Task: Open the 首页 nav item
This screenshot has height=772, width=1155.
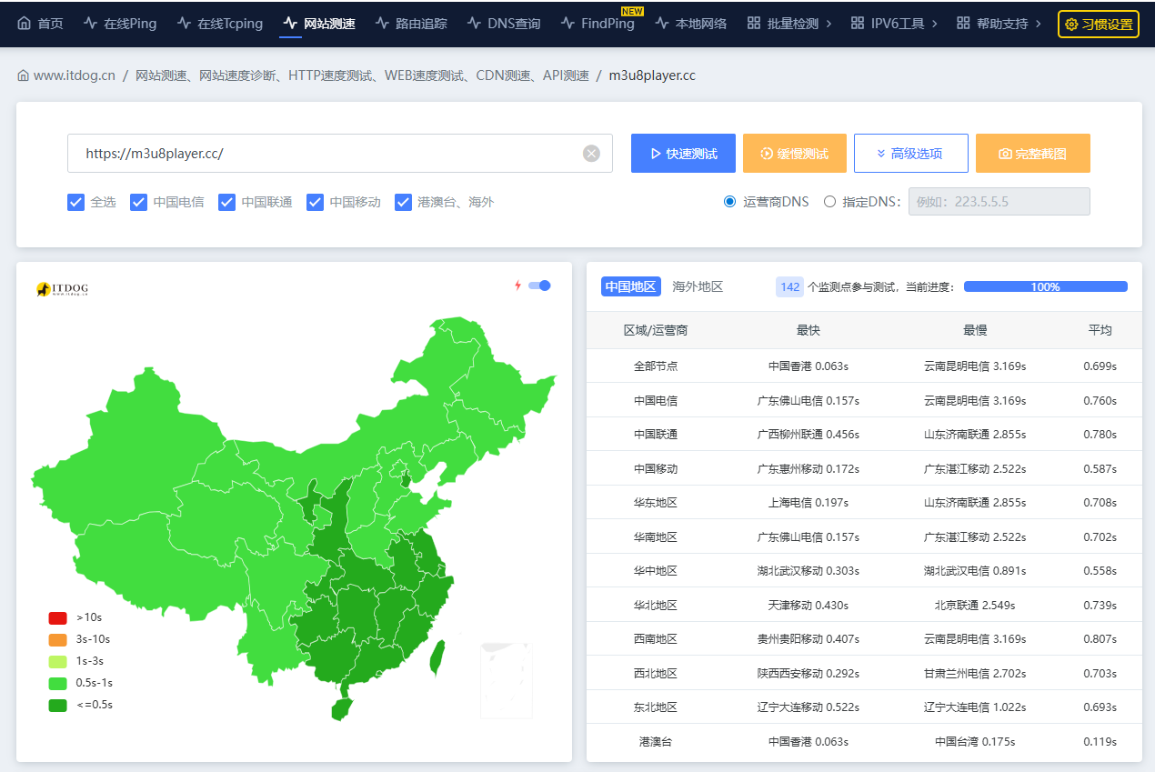Action: 41,24
